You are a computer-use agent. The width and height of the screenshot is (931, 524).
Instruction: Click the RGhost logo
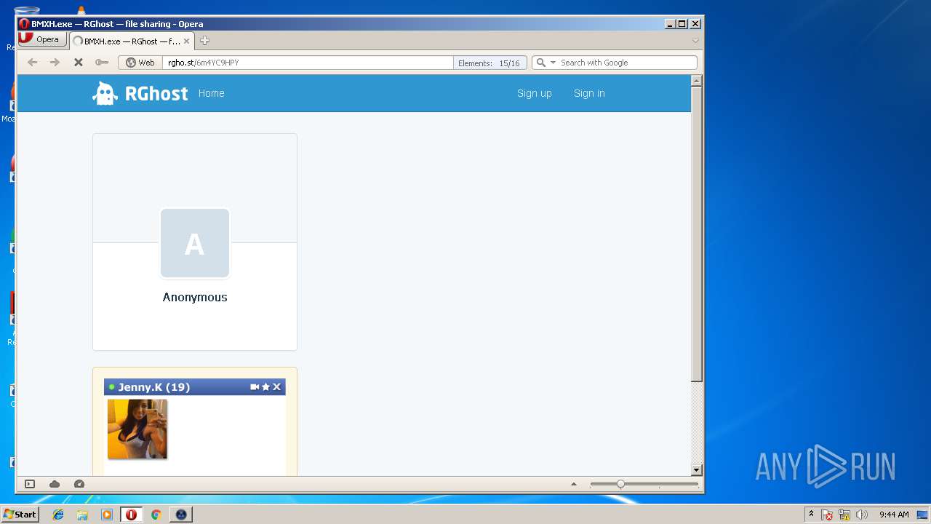coord(140,93)
